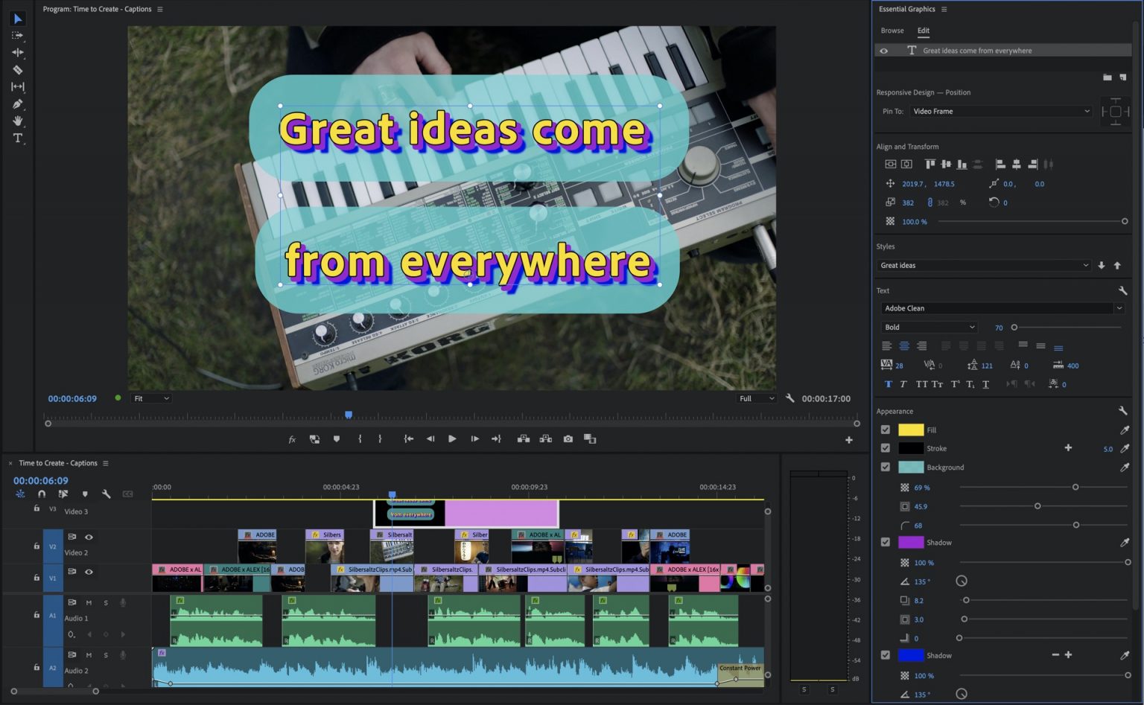
Task: Switch to the Track Select Forward tool
Action: [18, 35]
